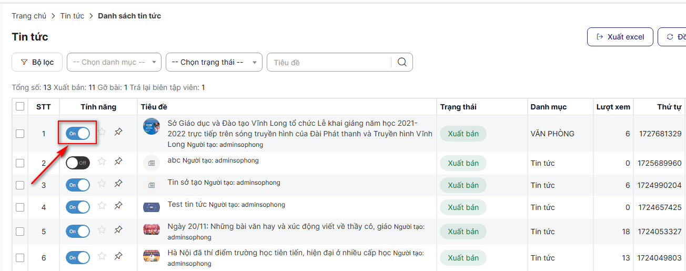Image resolution: width=686 pixels, height=271 pixels.
Task: Expand the 'Chọn trạng thái' dropdown
Action: coord(214,62)
